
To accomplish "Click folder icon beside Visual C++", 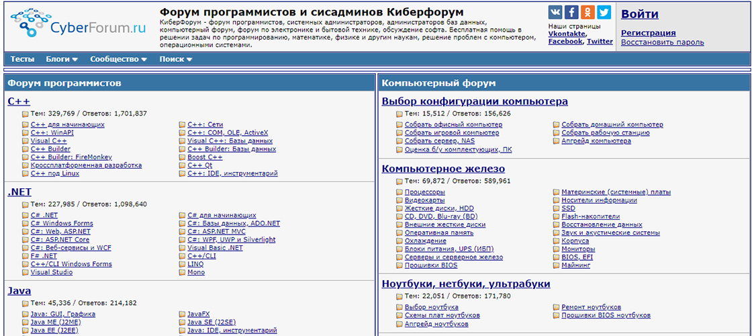I will pos(26,141).
